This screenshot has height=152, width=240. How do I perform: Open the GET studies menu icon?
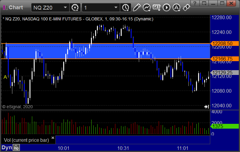157,7
